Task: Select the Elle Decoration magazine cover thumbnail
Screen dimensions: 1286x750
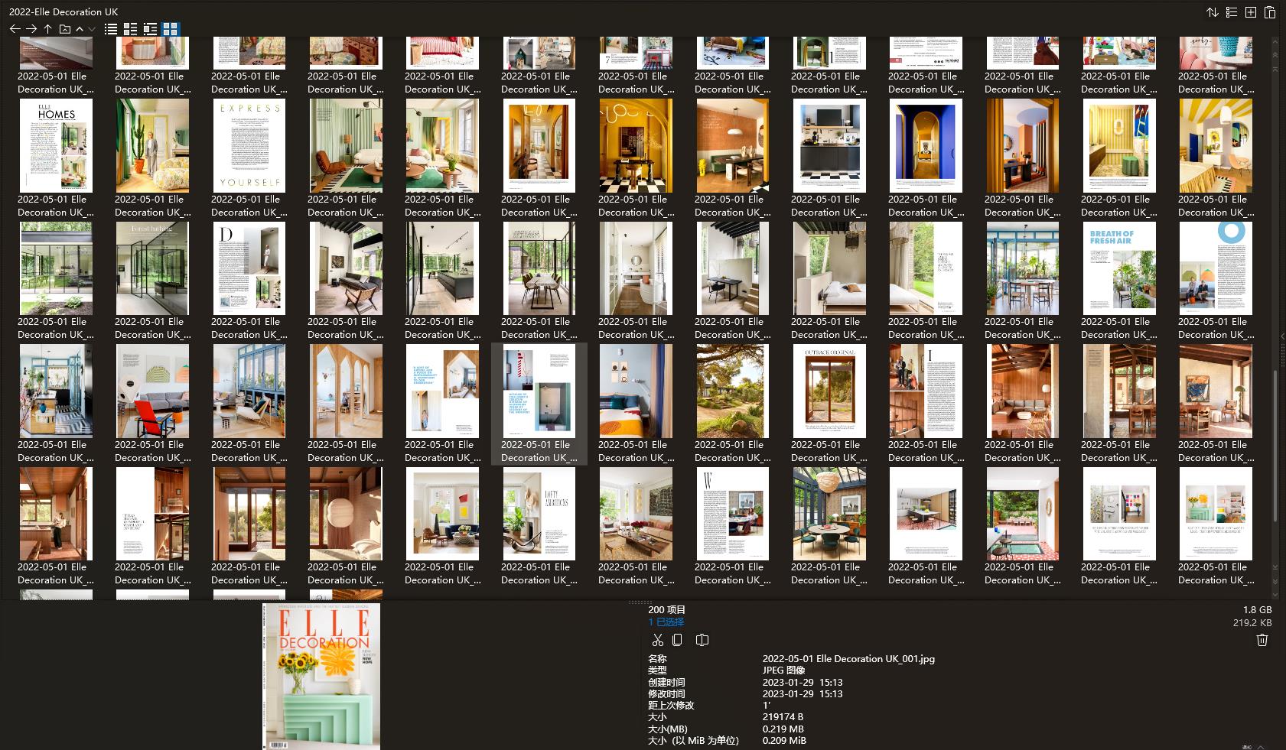Action: click(x=321, y=676)
